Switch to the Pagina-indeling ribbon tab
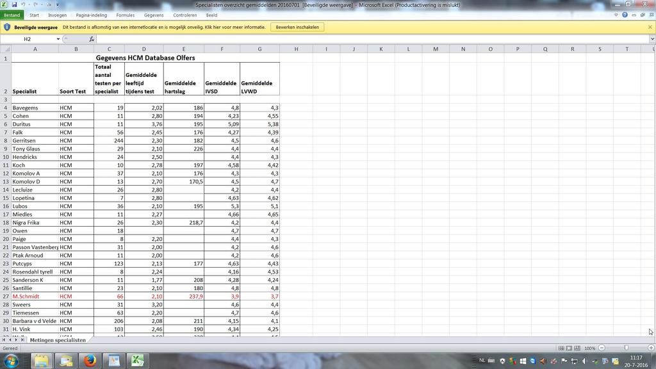 click(x=91, y=15)
